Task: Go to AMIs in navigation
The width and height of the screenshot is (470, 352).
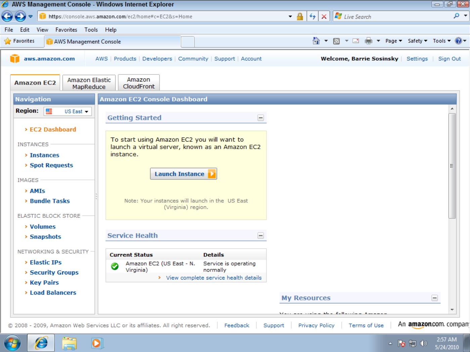Action: click(x=37, y=191)
